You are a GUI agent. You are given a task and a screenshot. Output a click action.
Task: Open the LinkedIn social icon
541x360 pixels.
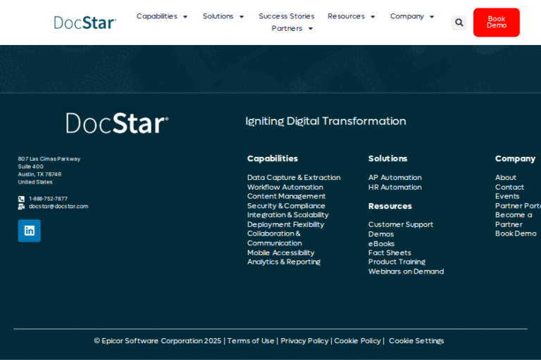pyautogui.click(x=29, y=231)
